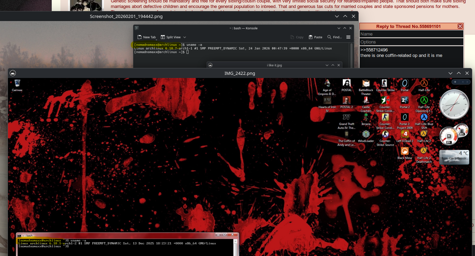Open the Age of Empires II desktop shortcut
The height and width of the screenshot is (256, 475).
tap(327, 87)
